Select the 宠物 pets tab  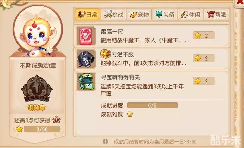(139, 15)
